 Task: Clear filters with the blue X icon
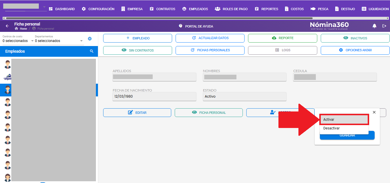click(90, 39)
